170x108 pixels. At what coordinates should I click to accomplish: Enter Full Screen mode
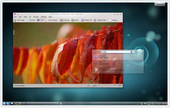pos(51,20)
